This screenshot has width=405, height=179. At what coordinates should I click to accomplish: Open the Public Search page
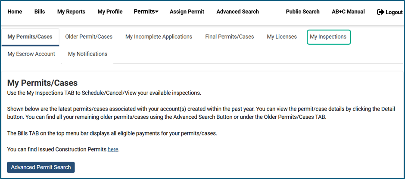pos(302,12)
